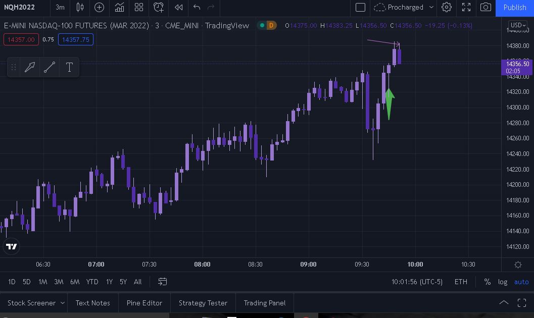Open the indicator templates grid icon
Screen dimensions: 534x318
click(x=139, y=7)
